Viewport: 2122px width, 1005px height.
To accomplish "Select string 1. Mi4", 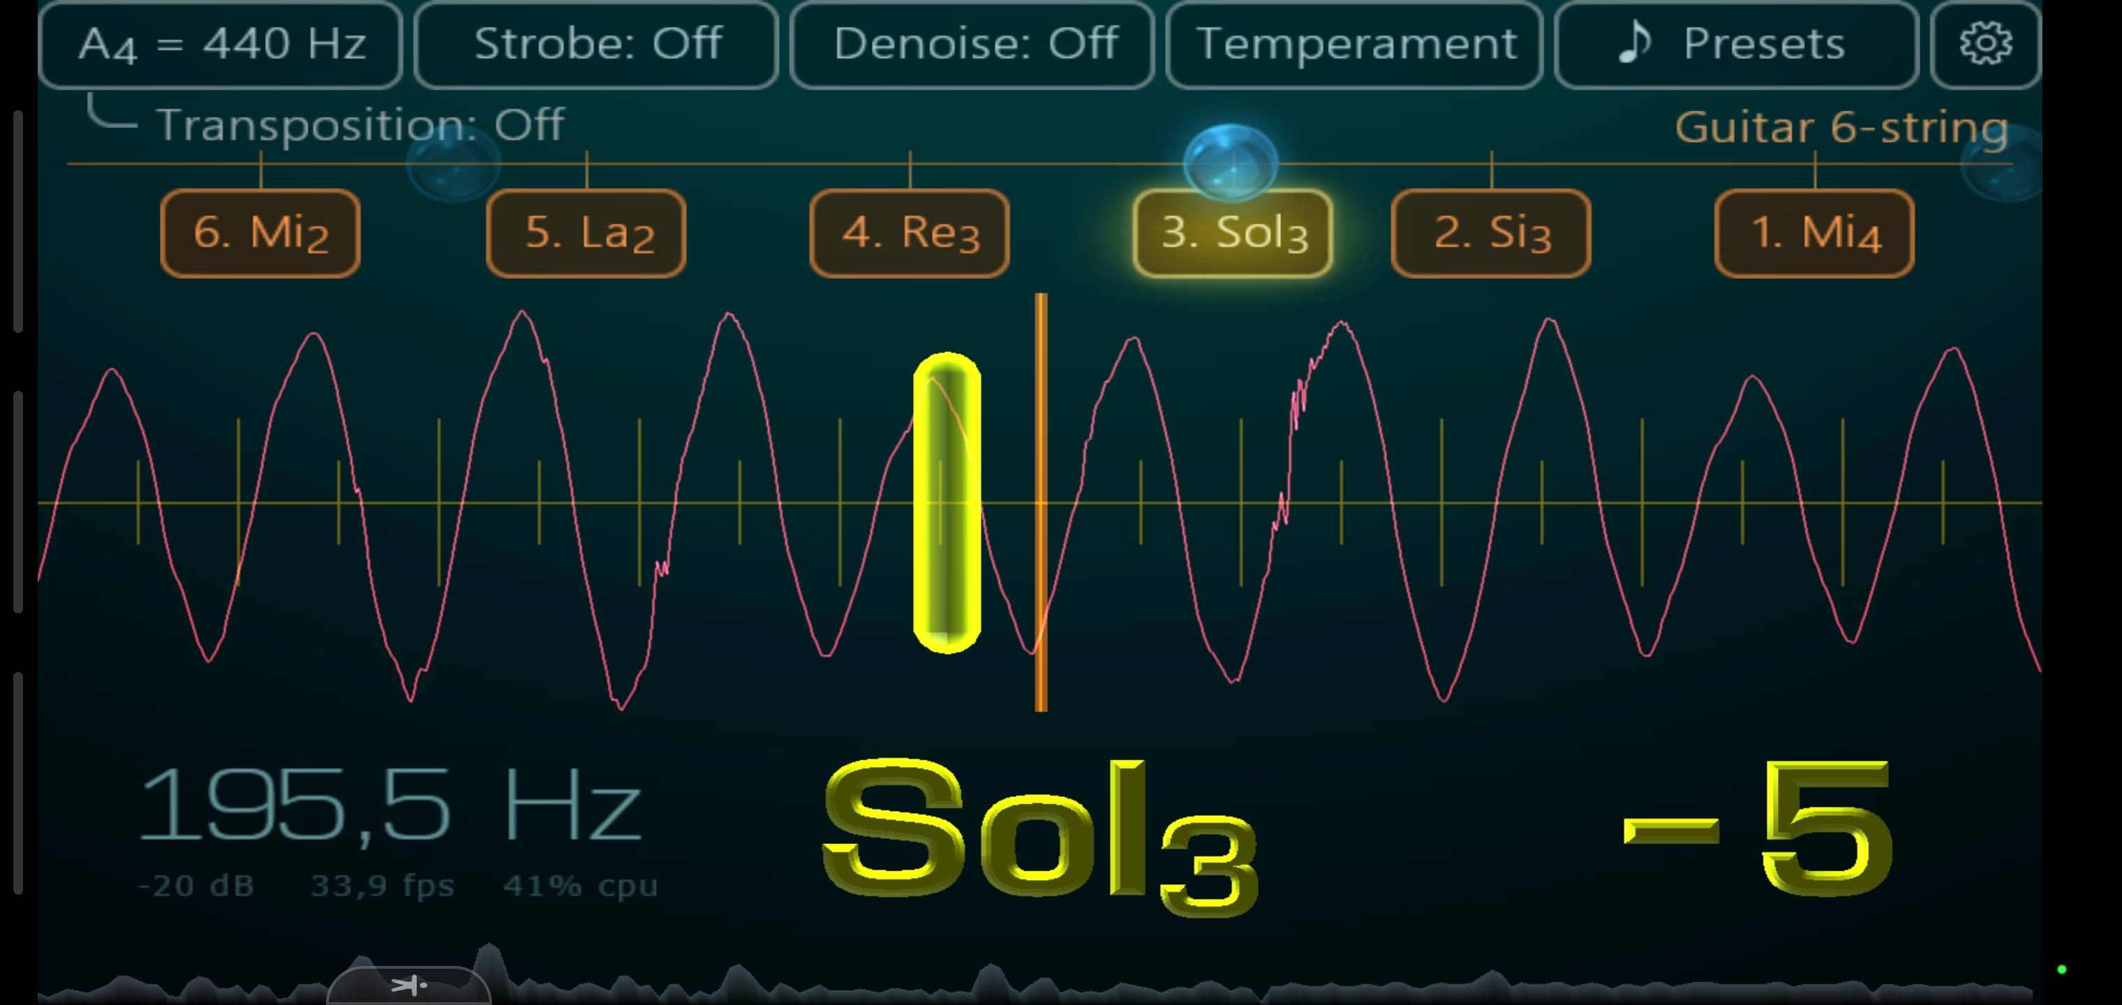I will click(x=1814, y=233).
